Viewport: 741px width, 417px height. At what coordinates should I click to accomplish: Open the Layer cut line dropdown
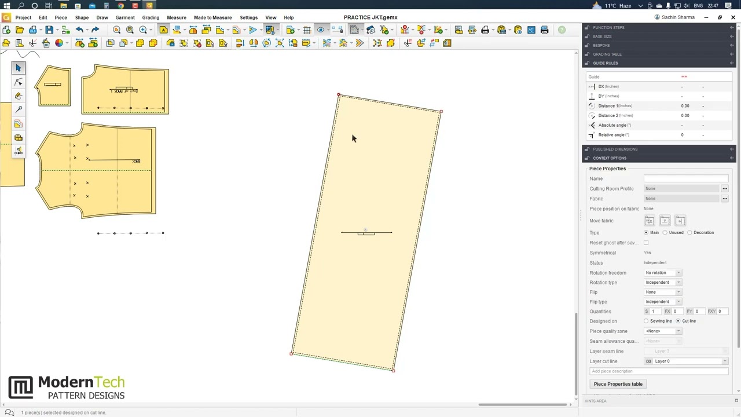click(686, 361)
